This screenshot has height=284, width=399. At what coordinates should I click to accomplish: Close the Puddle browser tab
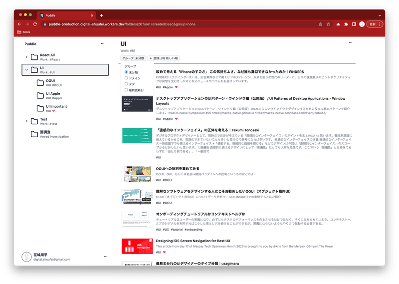92,15
